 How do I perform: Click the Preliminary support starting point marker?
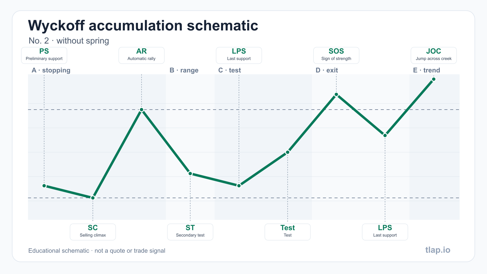tap(44, 186)
